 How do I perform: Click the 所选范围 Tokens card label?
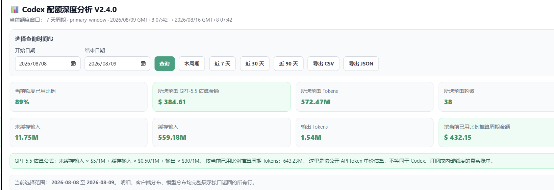click(319, 91)
